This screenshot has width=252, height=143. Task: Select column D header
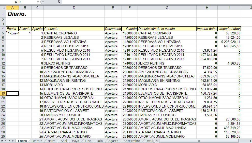point(74,8)
